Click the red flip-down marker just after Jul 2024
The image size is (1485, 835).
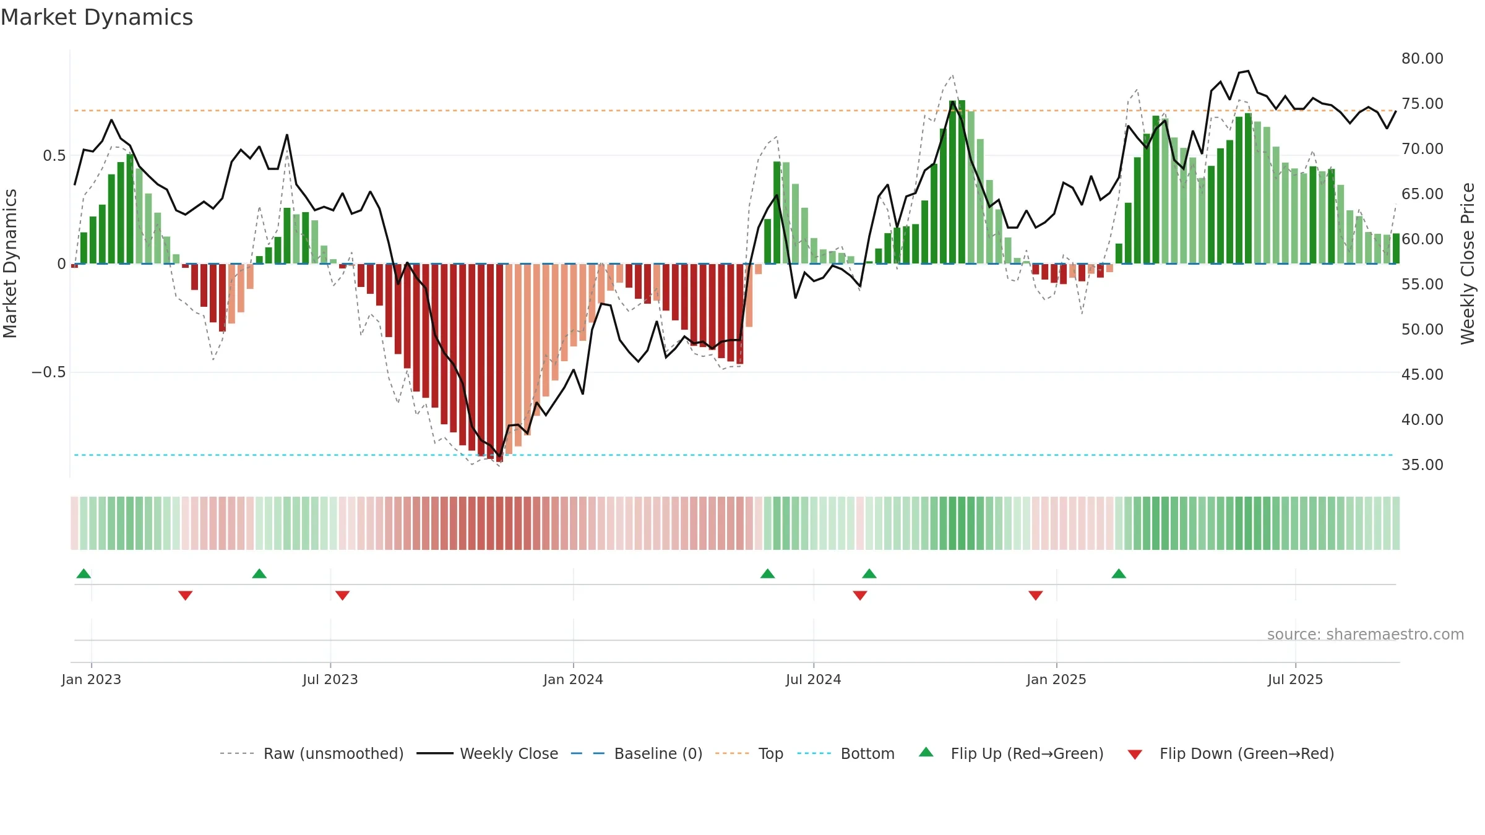(860, 595)
